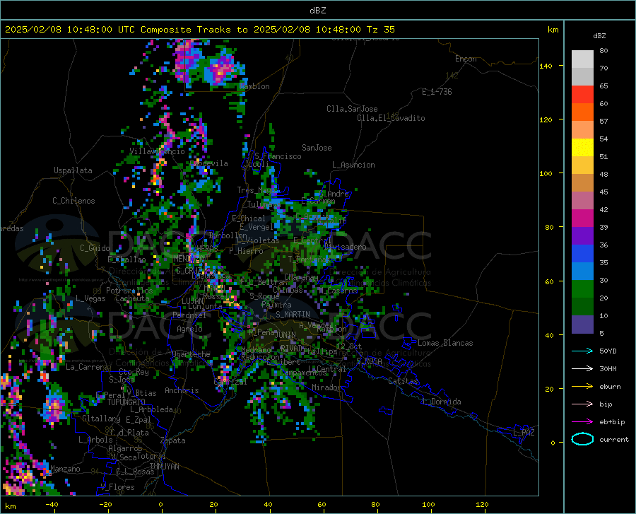
Task: Click the V_Flores map label
Action: pos(117,487)
